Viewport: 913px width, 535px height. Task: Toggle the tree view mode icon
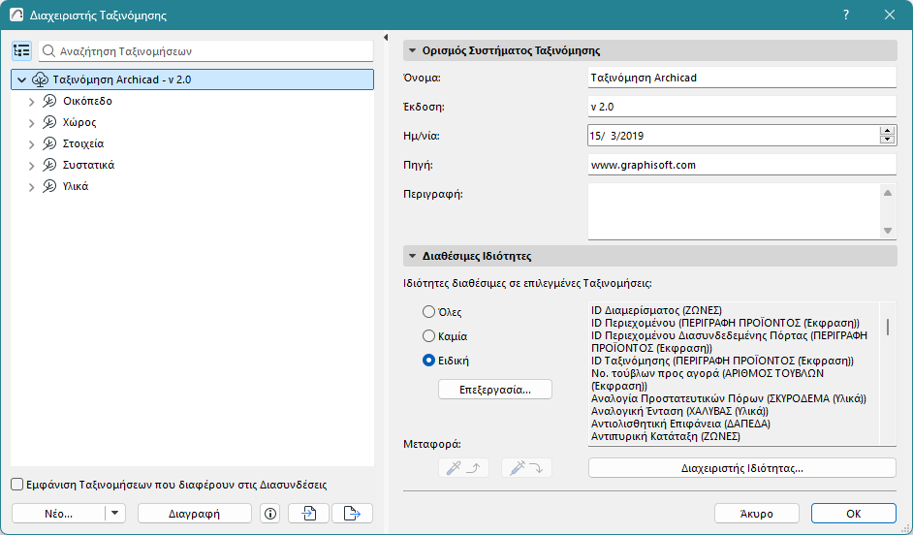(21, 50)
